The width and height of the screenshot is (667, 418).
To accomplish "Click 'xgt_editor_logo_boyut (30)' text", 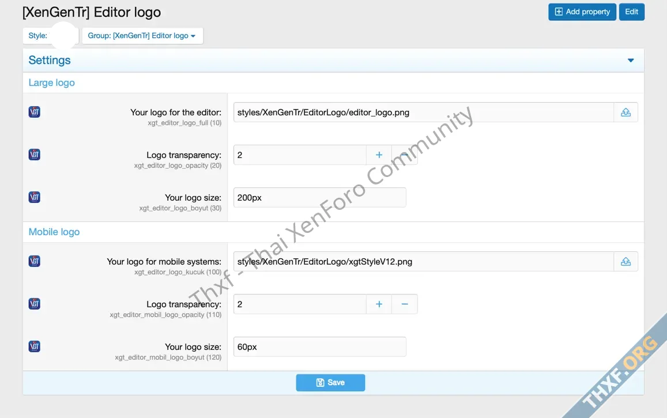I will pos(180,208).
